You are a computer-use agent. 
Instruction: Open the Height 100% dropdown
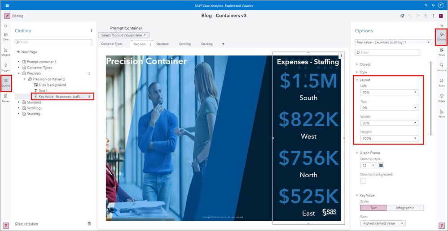coord(389,138)
